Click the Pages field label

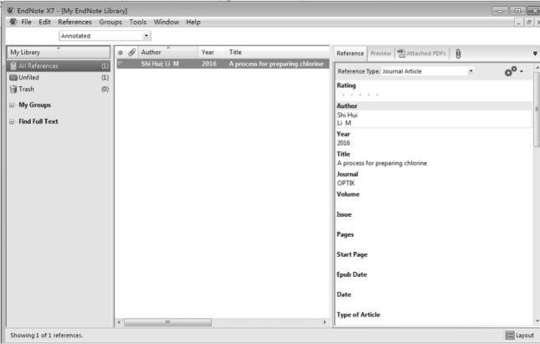345,234
